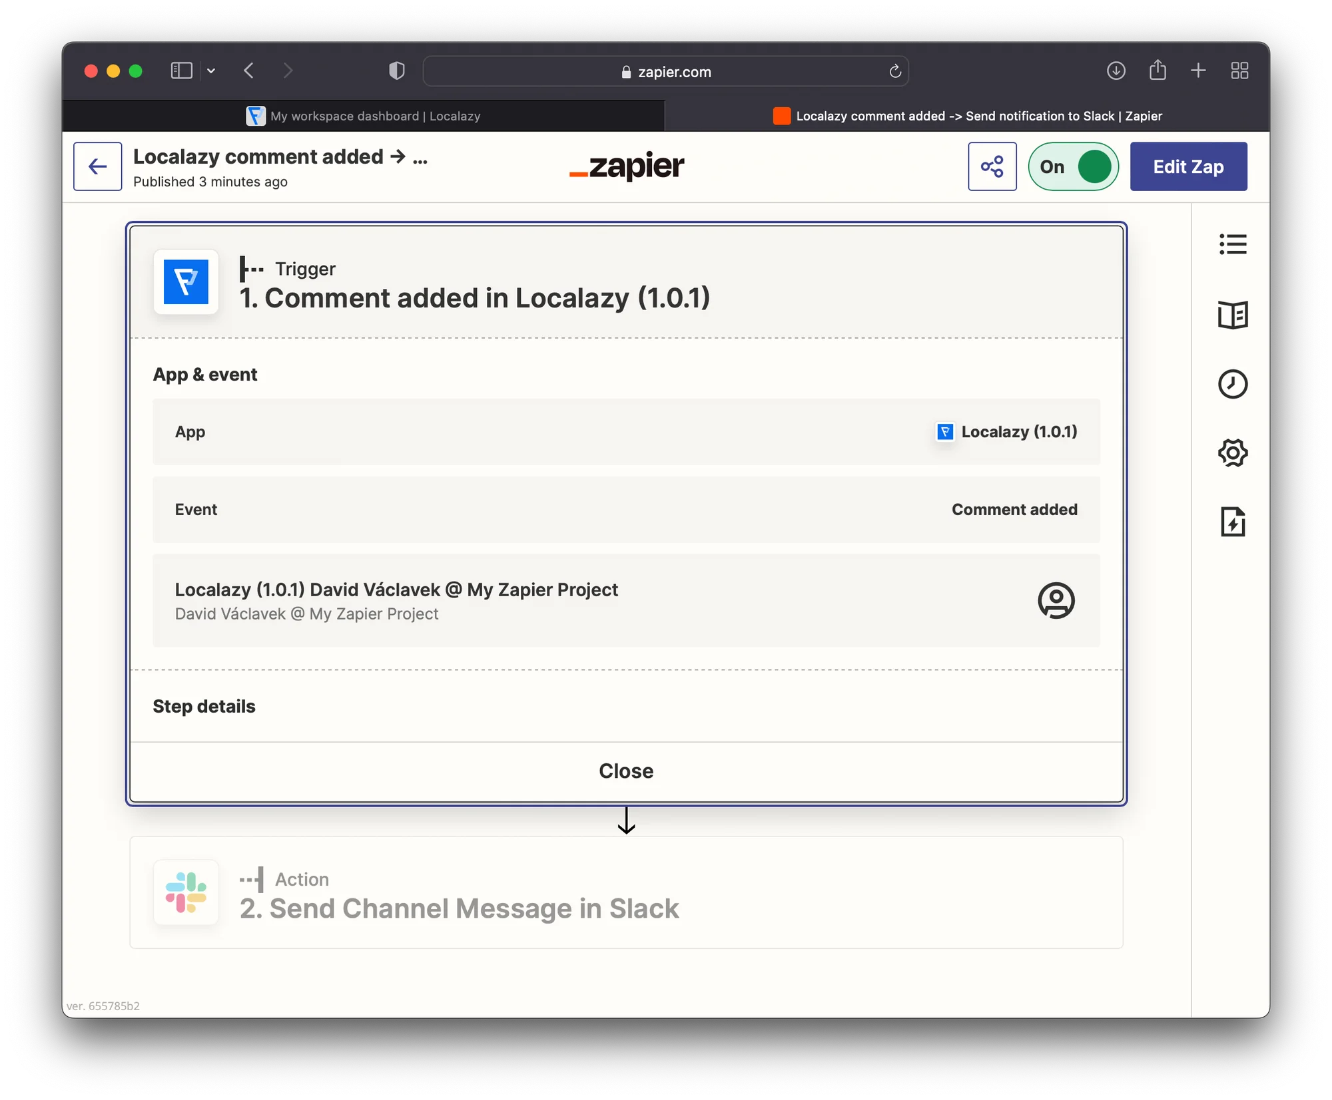1332x1100 pixels.
Task: Click the App row showing Localazy (1.0.1)
Action: (626, 432)
